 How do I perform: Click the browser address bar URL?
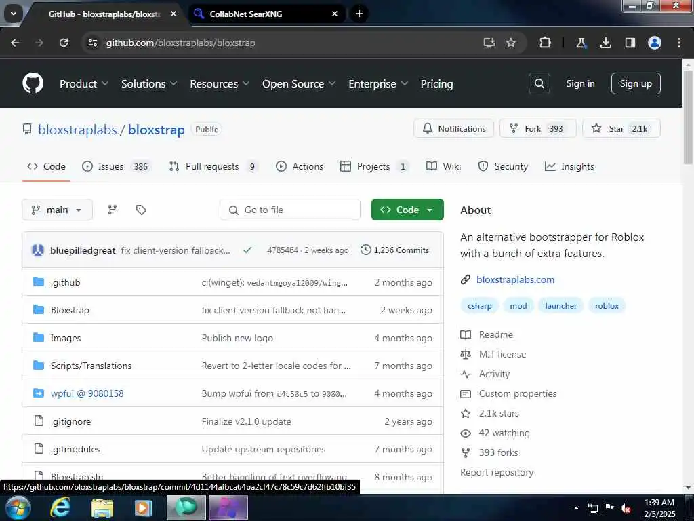[x=180, y=43]
